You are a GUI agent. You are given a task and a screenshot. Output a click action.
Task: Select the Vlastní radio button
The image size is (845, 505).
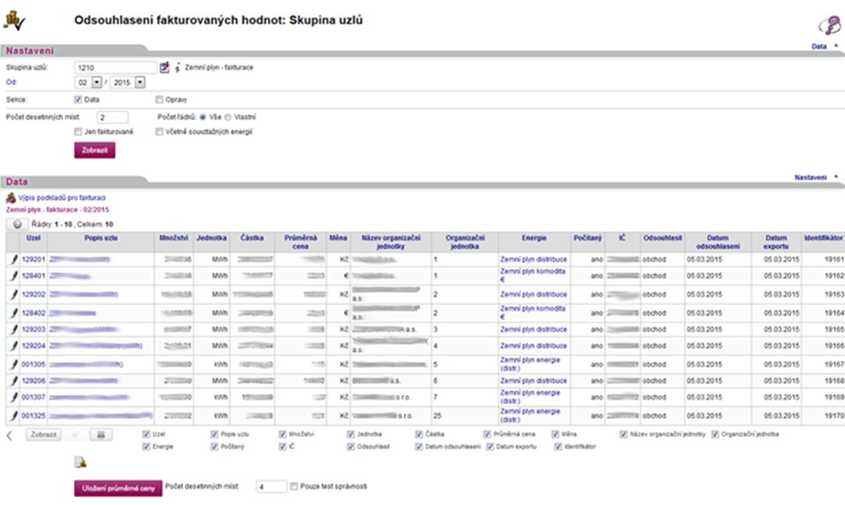pos(228,117)
